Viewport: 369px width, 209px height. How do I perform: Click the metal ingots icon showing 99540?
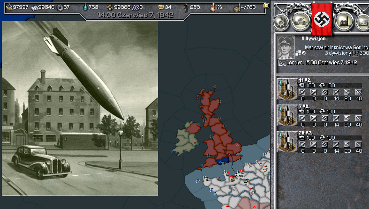pyautogui.click(x=34, y=7)
